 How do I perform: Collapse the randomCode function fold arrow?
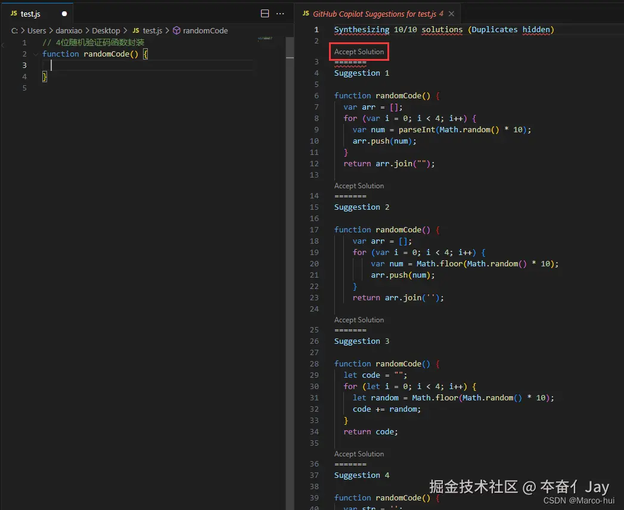(x=35, y=54)
